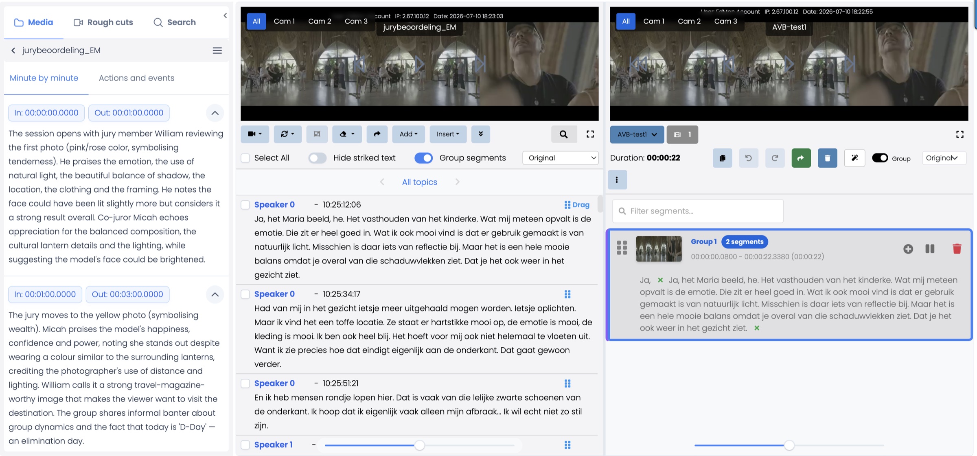Click In: 00:01:00.0000 timecode button

(45, 294)
